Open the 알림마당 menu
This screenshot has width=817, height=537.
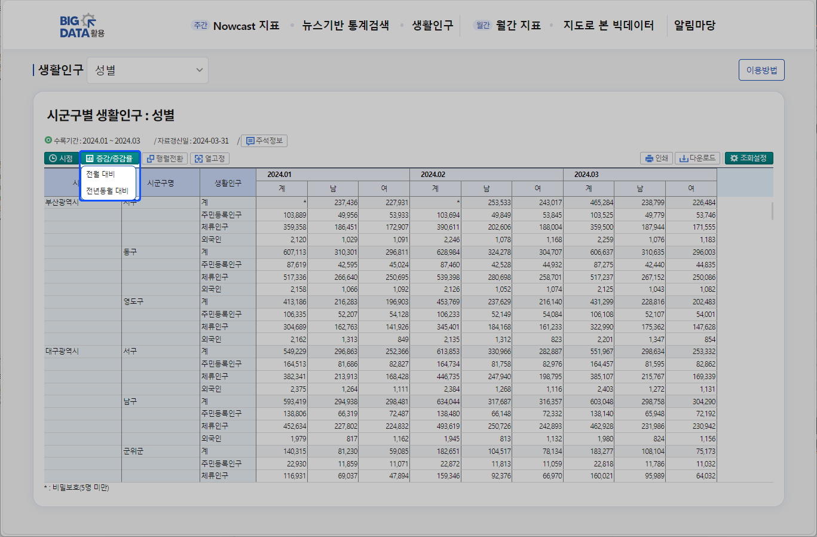click(x=694, y=26)
